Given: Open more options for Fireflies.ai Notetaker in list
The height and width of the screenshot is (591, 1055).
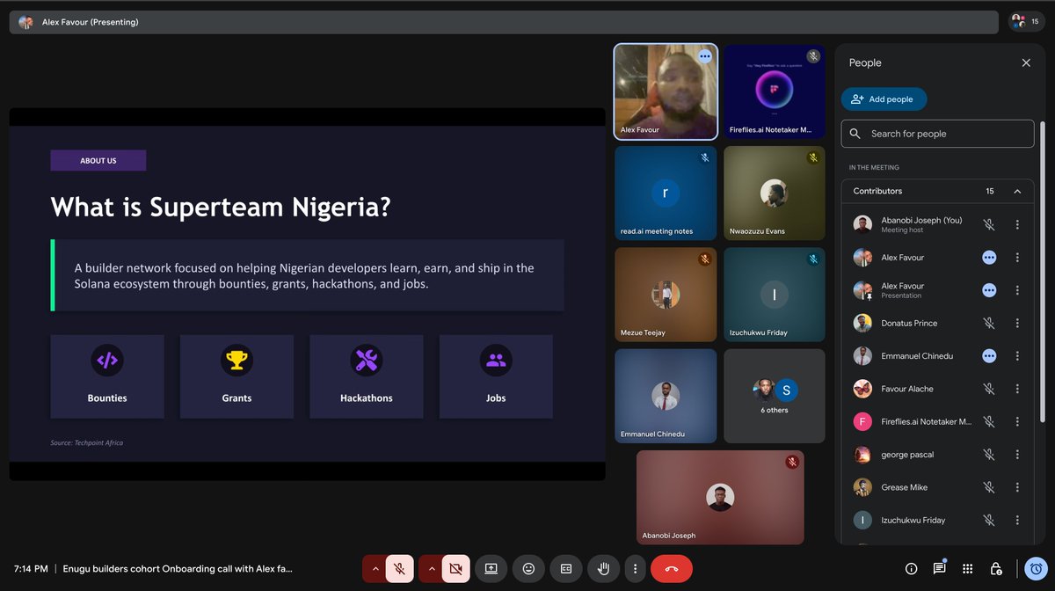Looking at the screenshot, I should pyautogui.click(x=1017, y=422).
